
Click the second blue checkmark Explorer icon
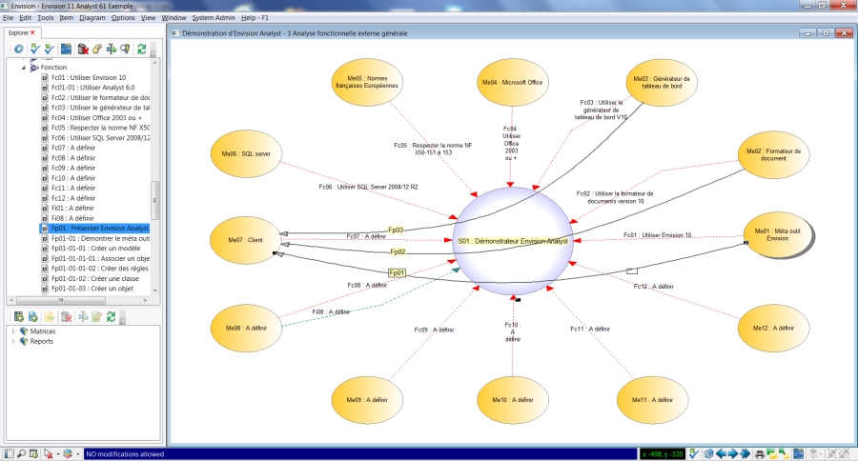[49, 49]
